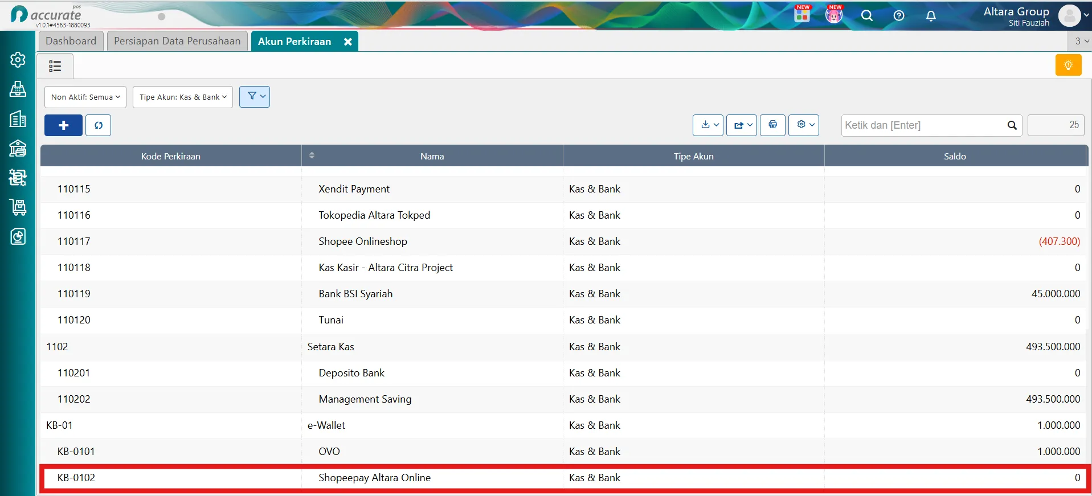Click the Altara Group company name
This screenshot has width=1092, height=496.
[x=1016, y=11]
